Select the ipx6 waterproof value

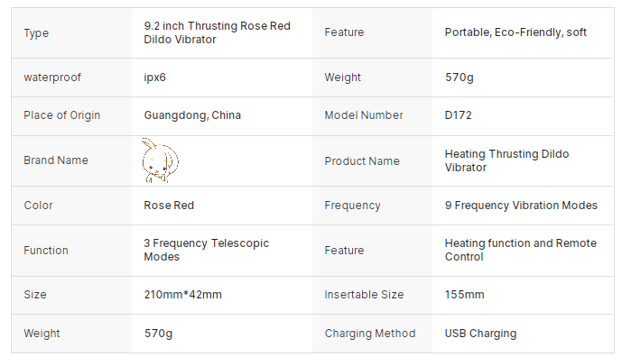click(154, 78)
